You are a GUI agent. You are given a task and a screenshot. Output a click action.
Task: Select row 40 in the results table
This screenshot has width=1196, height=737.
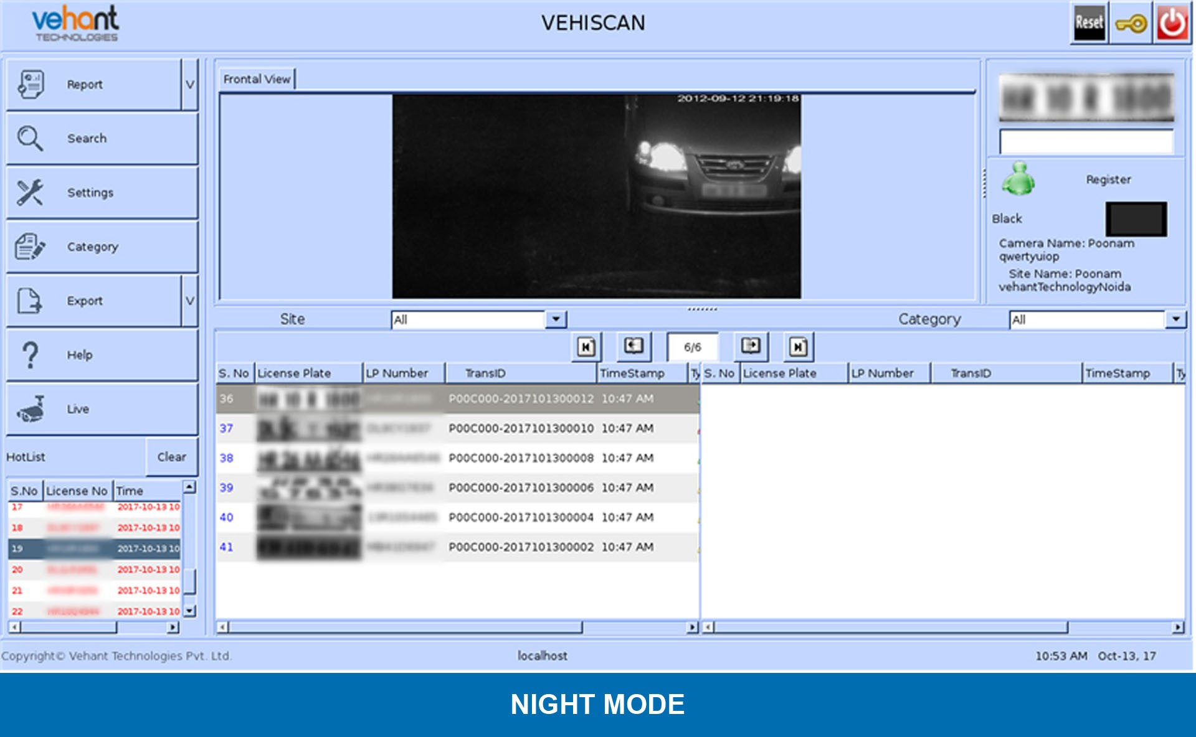tap(457, 517)
